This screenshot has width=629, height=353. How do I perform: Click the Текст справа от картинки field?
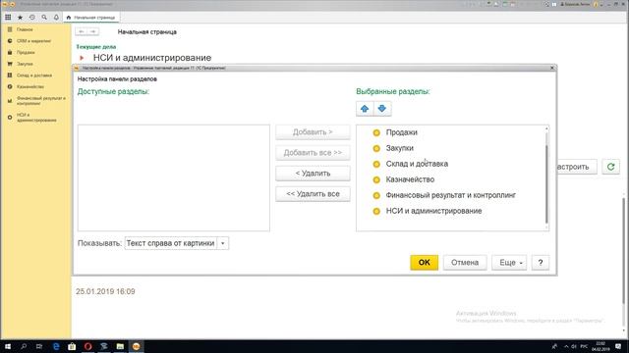click(x=171, y=243)
